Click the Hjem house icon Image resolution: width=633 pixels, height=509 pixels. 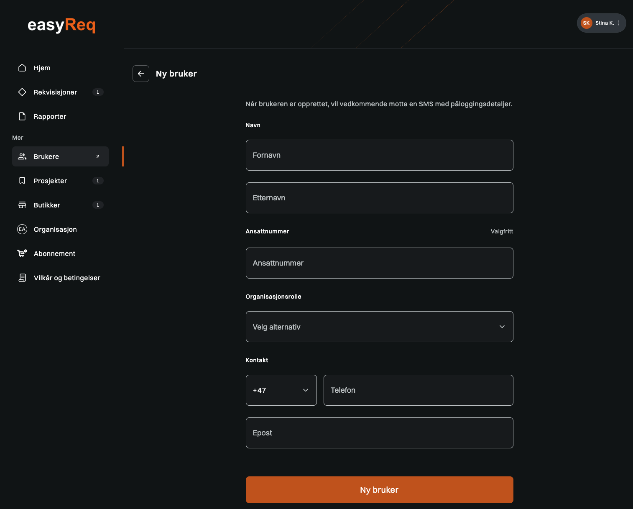pyautogui.click(x=22, y=68)
